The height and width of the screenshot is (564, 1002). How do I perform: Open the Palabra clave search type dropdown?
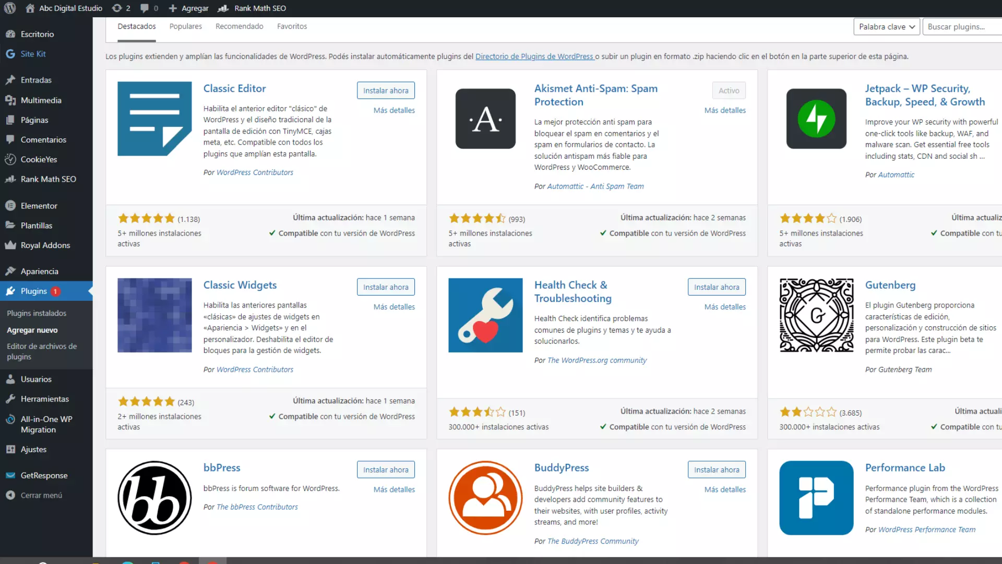(x=886, y=27)
